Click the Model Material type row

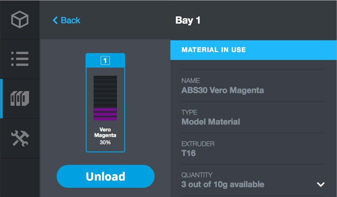tap(253, 117)
